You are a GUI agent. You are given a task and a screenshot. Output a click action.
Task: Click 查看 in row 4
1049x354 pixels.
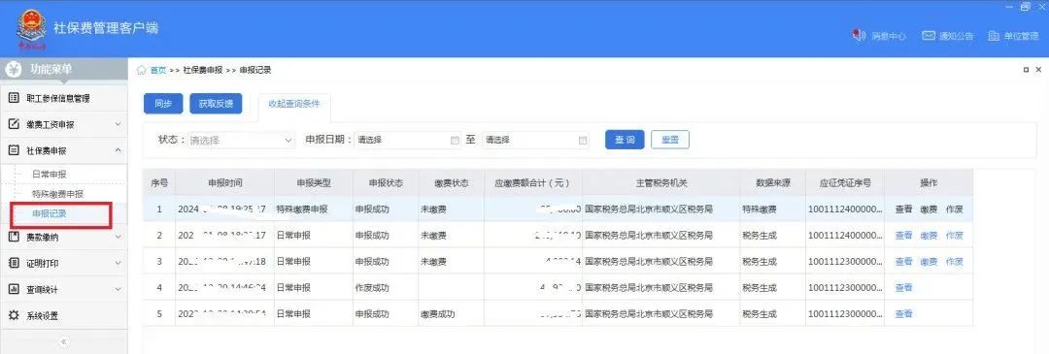pos(904,288)
